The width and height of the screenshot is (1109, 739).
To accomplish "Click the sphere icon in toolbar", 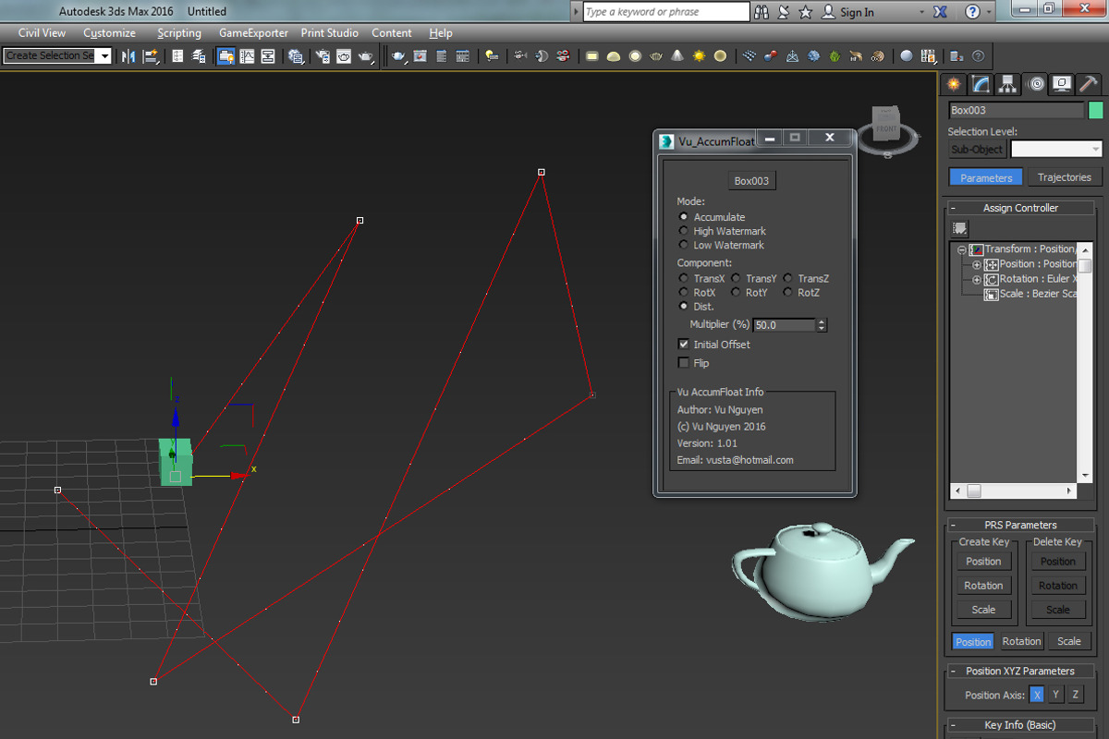I will (906, 56).
